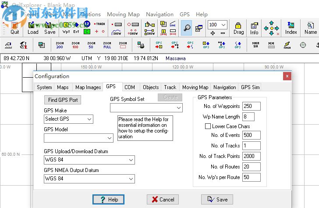Click the Zoom FULL icon
The image size is (319, 208).
click(107, 45)
